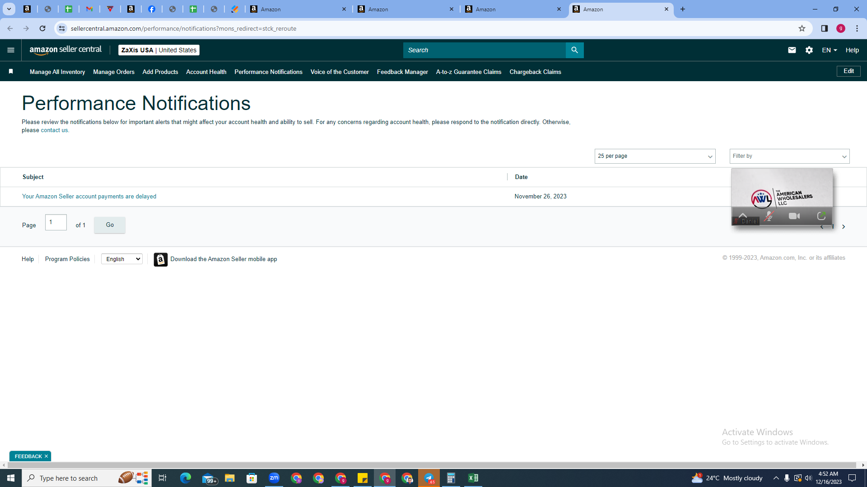The height and width of the screenshot is (487, 867).
Task: Open Account Health page
Action: pyautogui.click(x=206, y=72)
